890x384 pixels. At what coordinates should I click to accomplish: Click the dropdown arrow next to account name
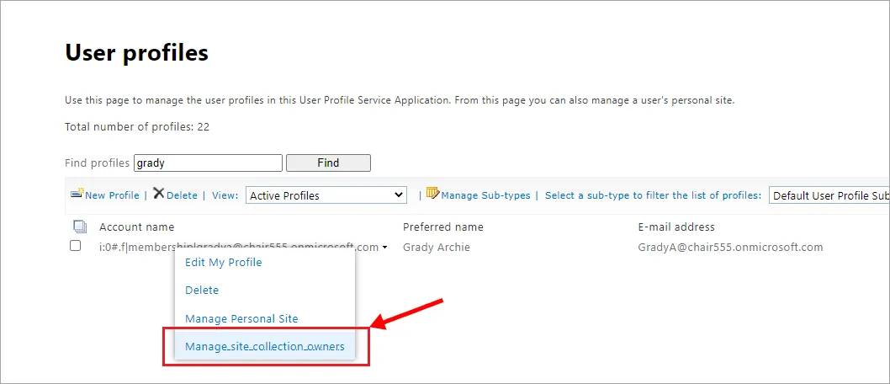384,248
